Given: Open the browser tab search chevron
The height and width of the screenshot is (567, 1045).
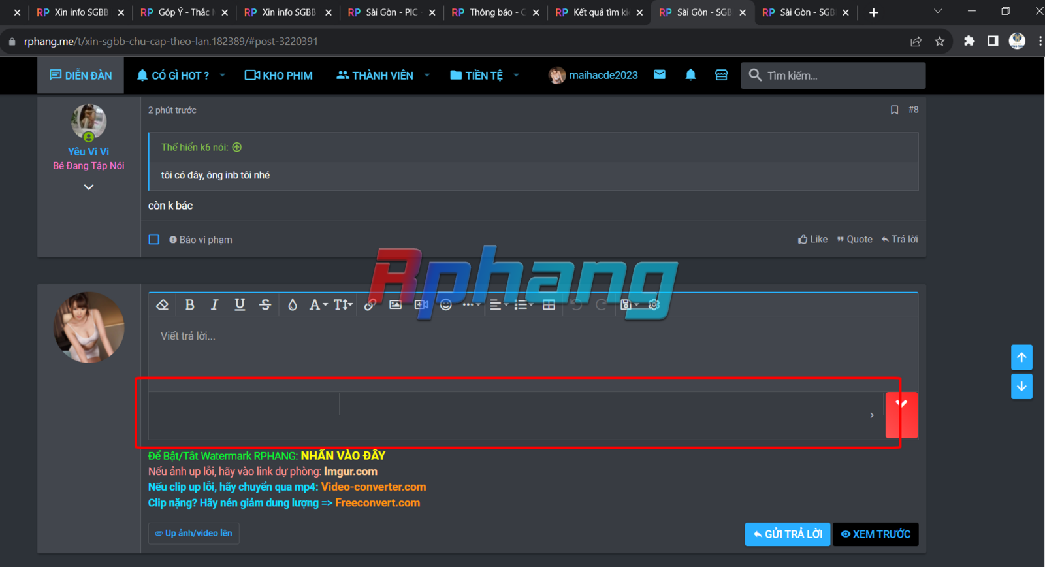Looking at the screenshot, I should tap(938, 12).
